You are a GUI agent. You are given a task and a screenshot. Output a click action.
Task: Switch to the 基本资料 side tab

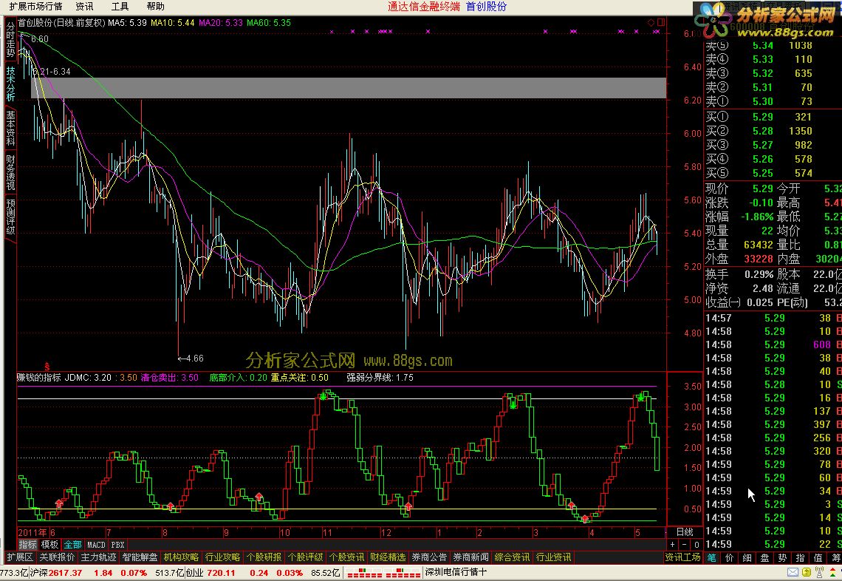pyautogui.click(x=10, y=128)
